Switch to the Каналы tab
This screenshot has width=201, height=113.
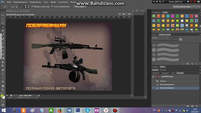click(155, 70)
